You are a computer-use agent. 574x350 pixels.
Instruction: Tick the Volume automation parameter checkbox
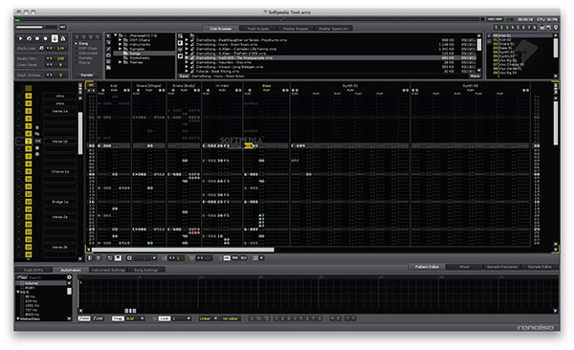coord(22,283)
